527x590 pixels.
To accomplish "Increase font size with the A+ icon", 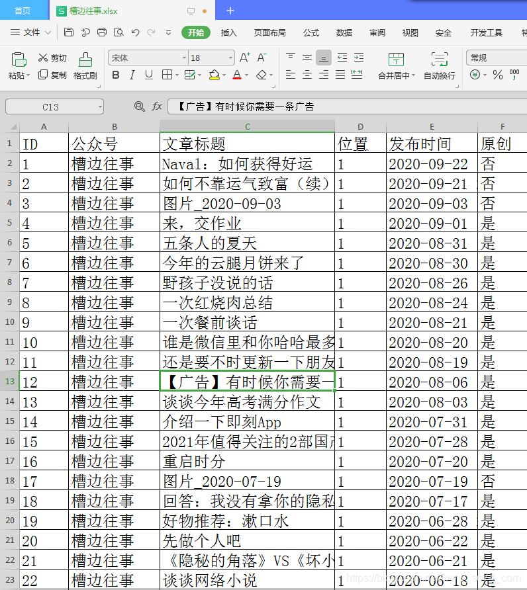I will pyautogui.click(x=244, y=58).
